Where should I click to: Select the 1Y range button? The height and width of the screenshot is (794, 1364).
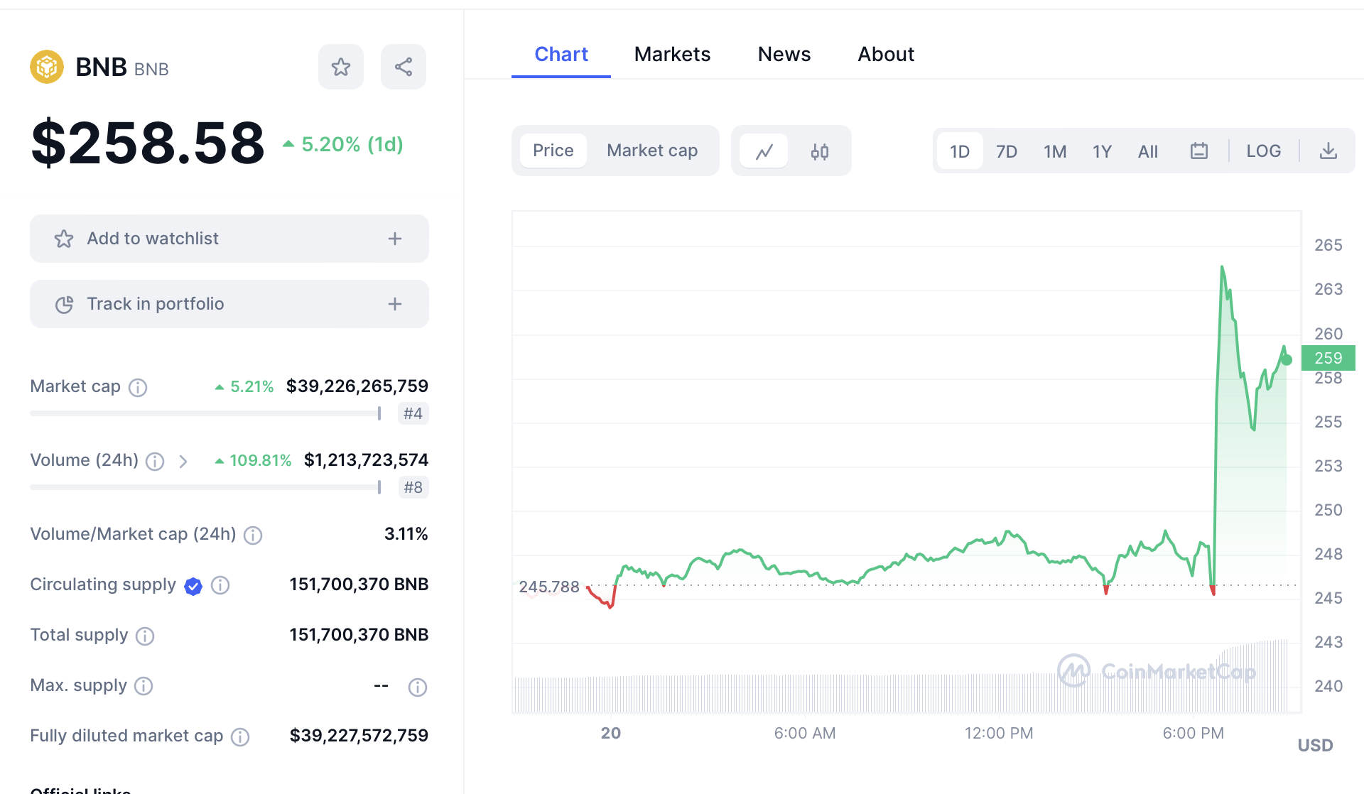(x=1101, y=151)
